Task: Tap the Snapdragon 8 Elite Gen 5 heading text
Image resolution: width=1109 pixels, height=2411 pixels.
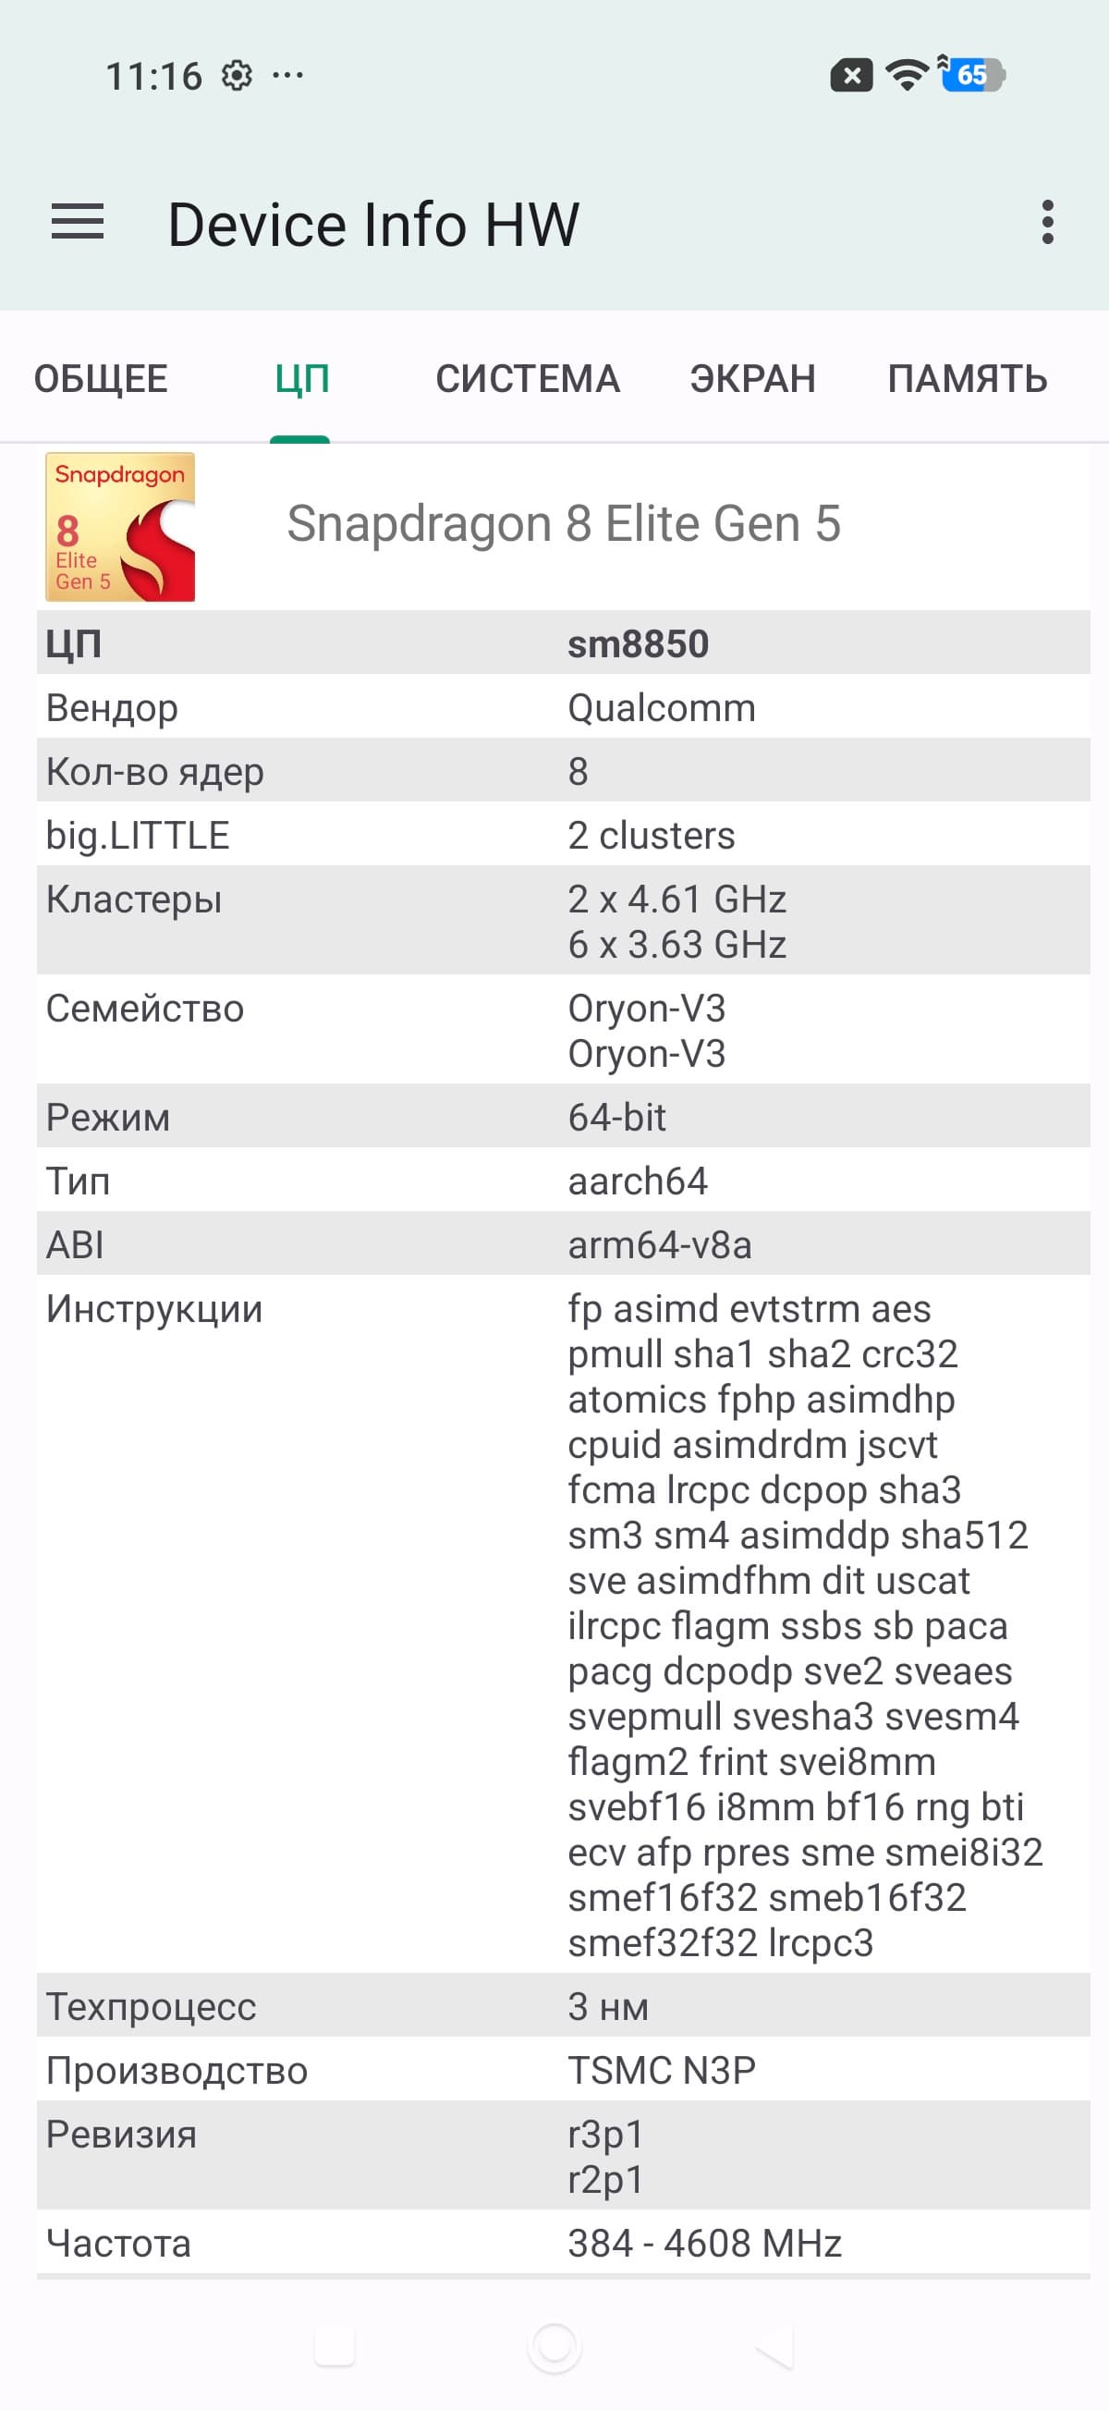Action: [x=564, y=523]
